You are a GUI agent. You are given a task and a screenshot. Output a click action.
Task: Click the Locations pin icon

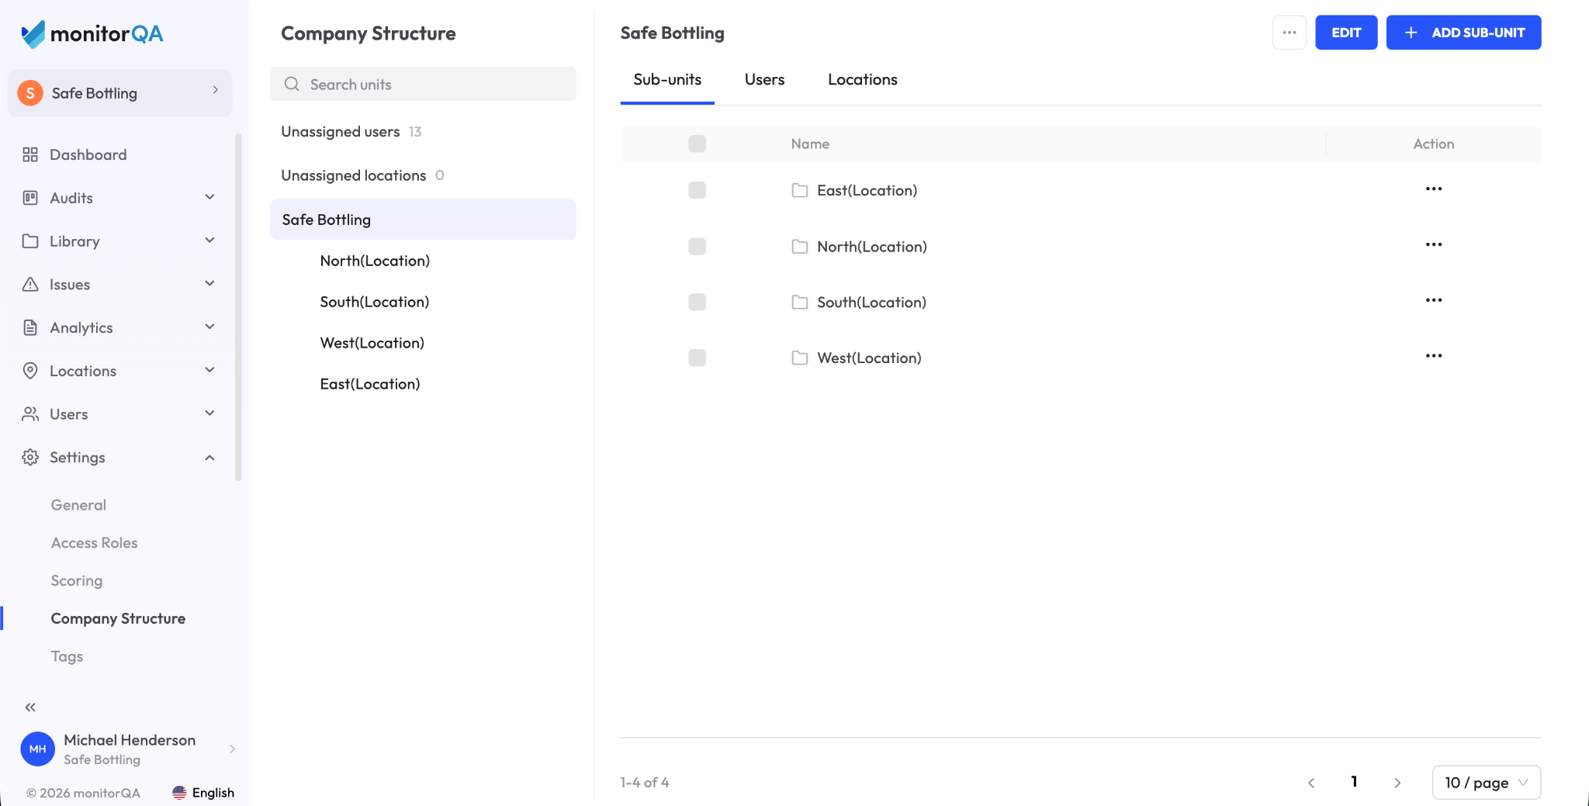30,371
